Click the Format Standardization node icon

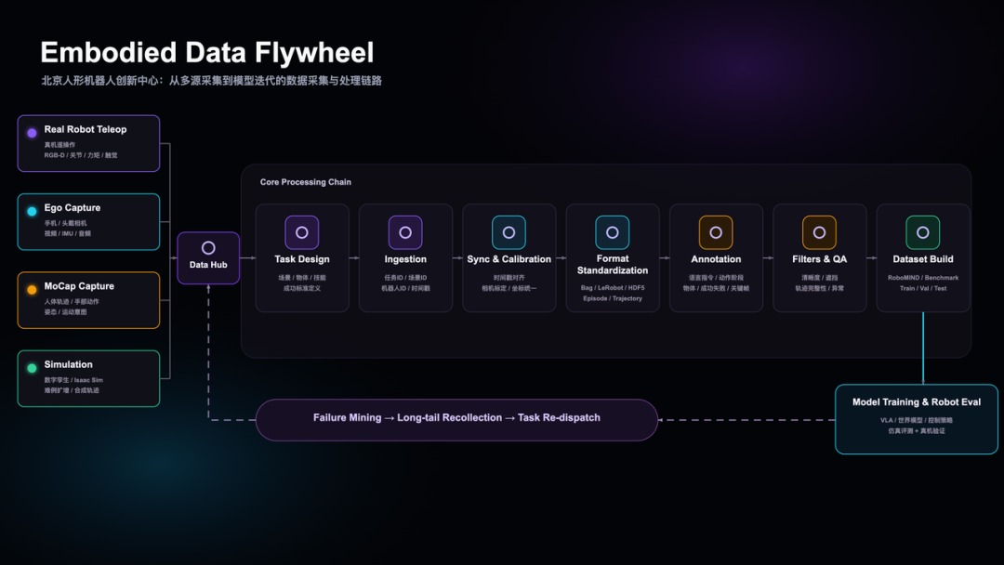(612, 232)
